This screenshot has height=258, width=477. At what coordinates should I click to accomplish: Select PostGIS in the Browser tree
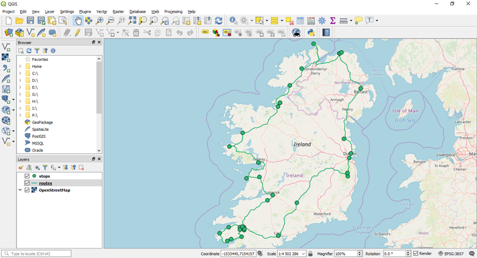pos(39,136)
